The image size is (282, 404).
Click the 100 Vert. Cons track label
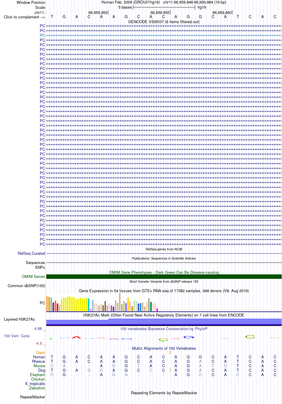(x=17, y=336)
